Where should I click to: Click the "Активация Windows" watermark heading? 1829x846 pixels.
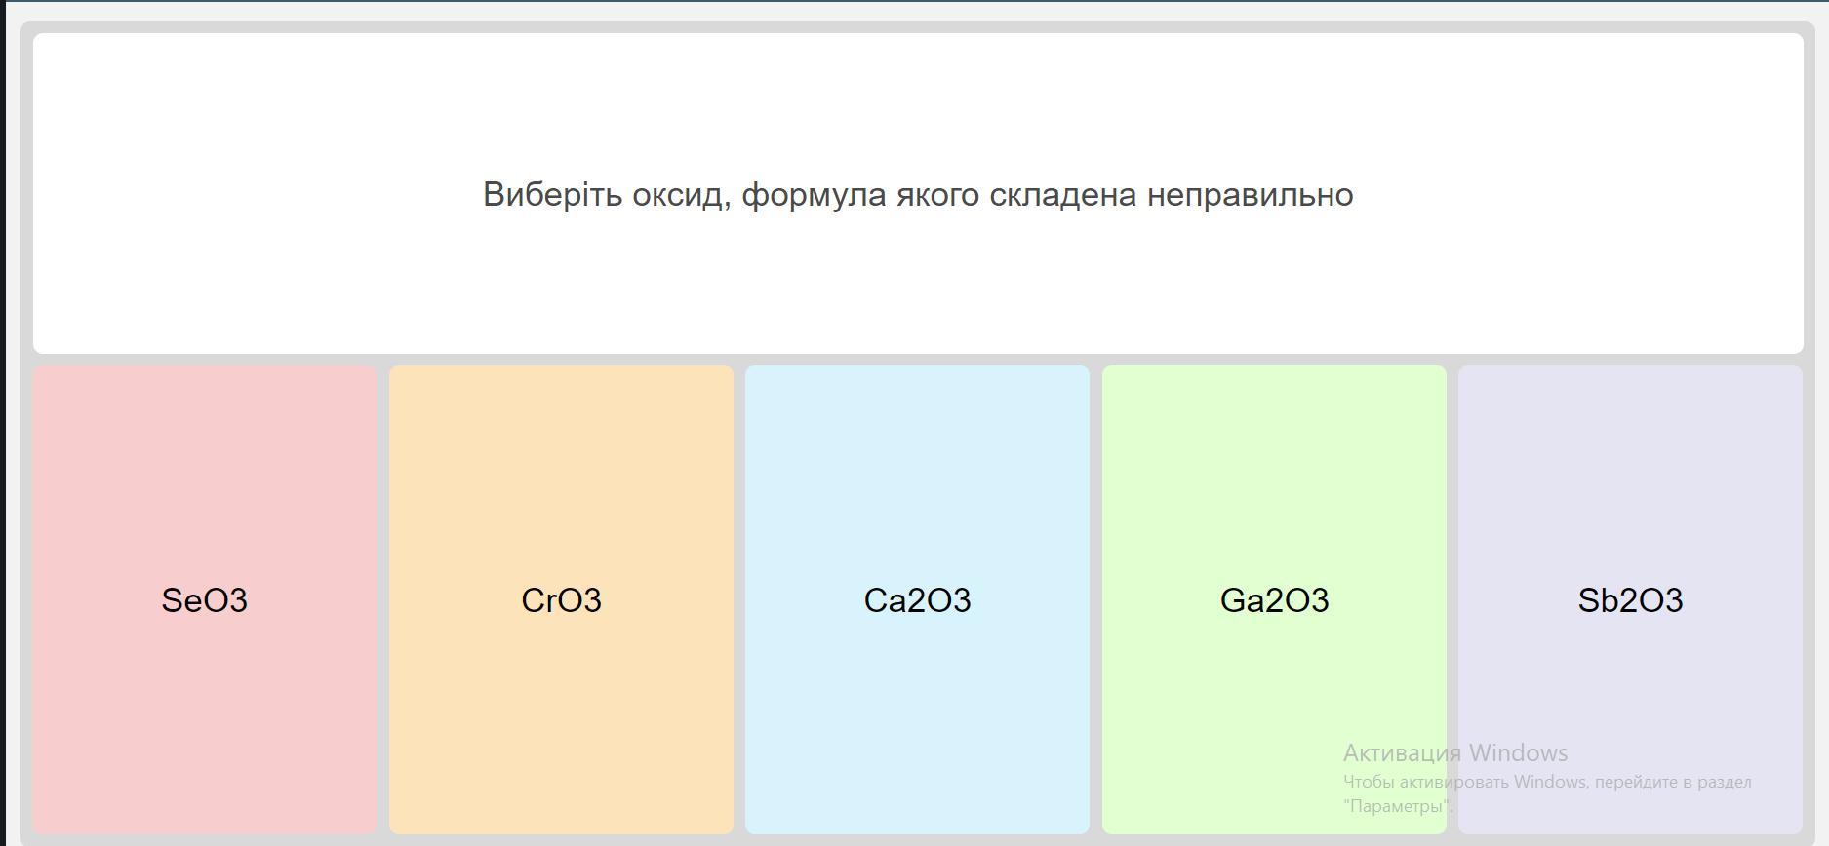1454,752
